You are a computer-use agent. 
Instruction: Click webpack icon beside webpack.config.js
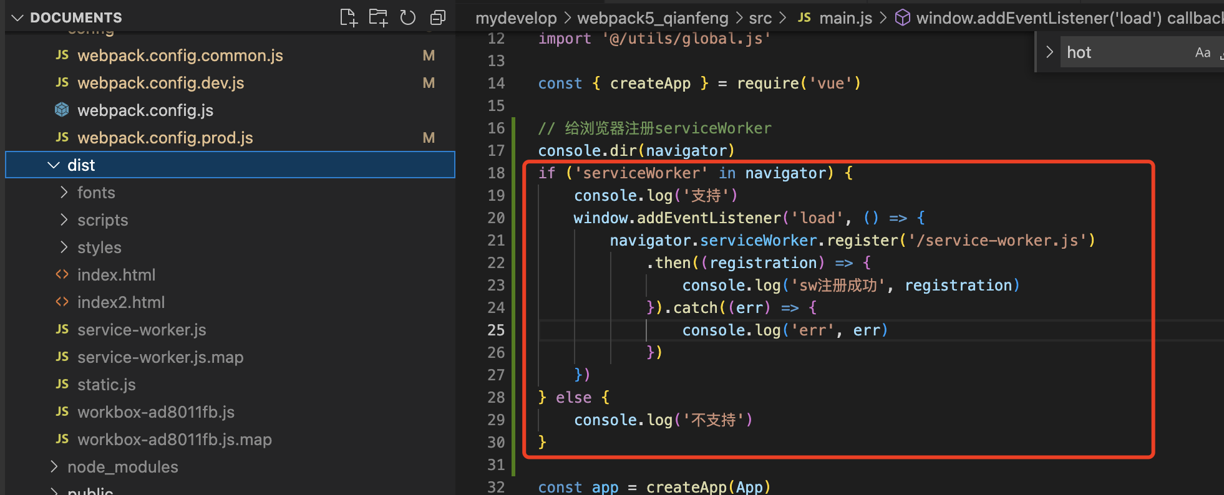coord(62,110)
